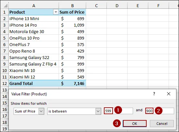The height and width of the screenshot is (132, 179).
Task: Select the price cell showing 799
Action: coord(73,57)
